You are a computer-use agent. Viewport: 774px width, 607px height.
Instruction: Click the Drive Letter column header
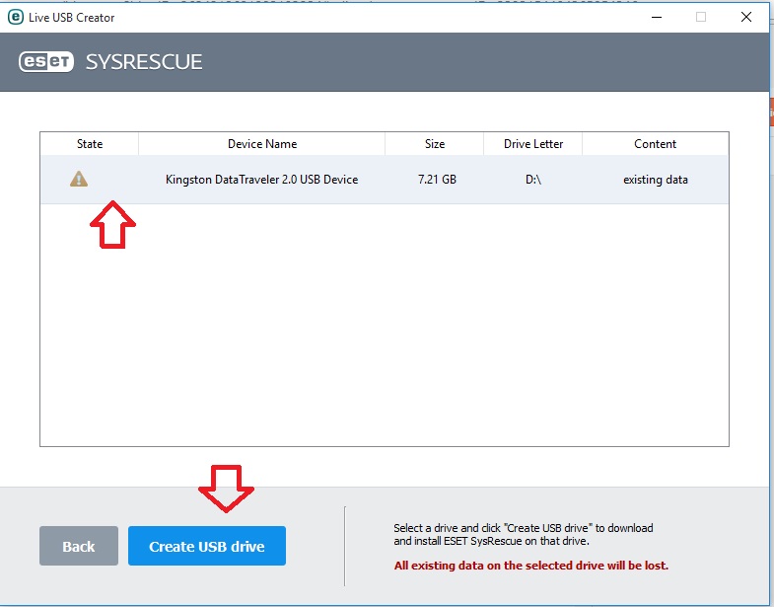[x=533, y=144]
